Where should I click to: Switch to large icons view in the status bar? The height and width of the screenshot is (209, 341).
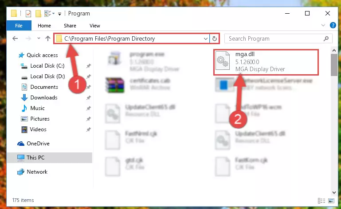[331, 201]
